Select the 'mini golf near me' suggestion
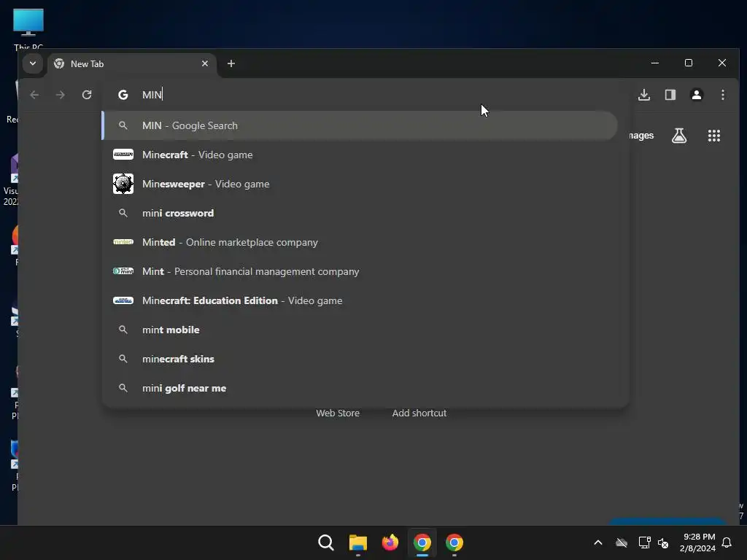 coord(360,388)
